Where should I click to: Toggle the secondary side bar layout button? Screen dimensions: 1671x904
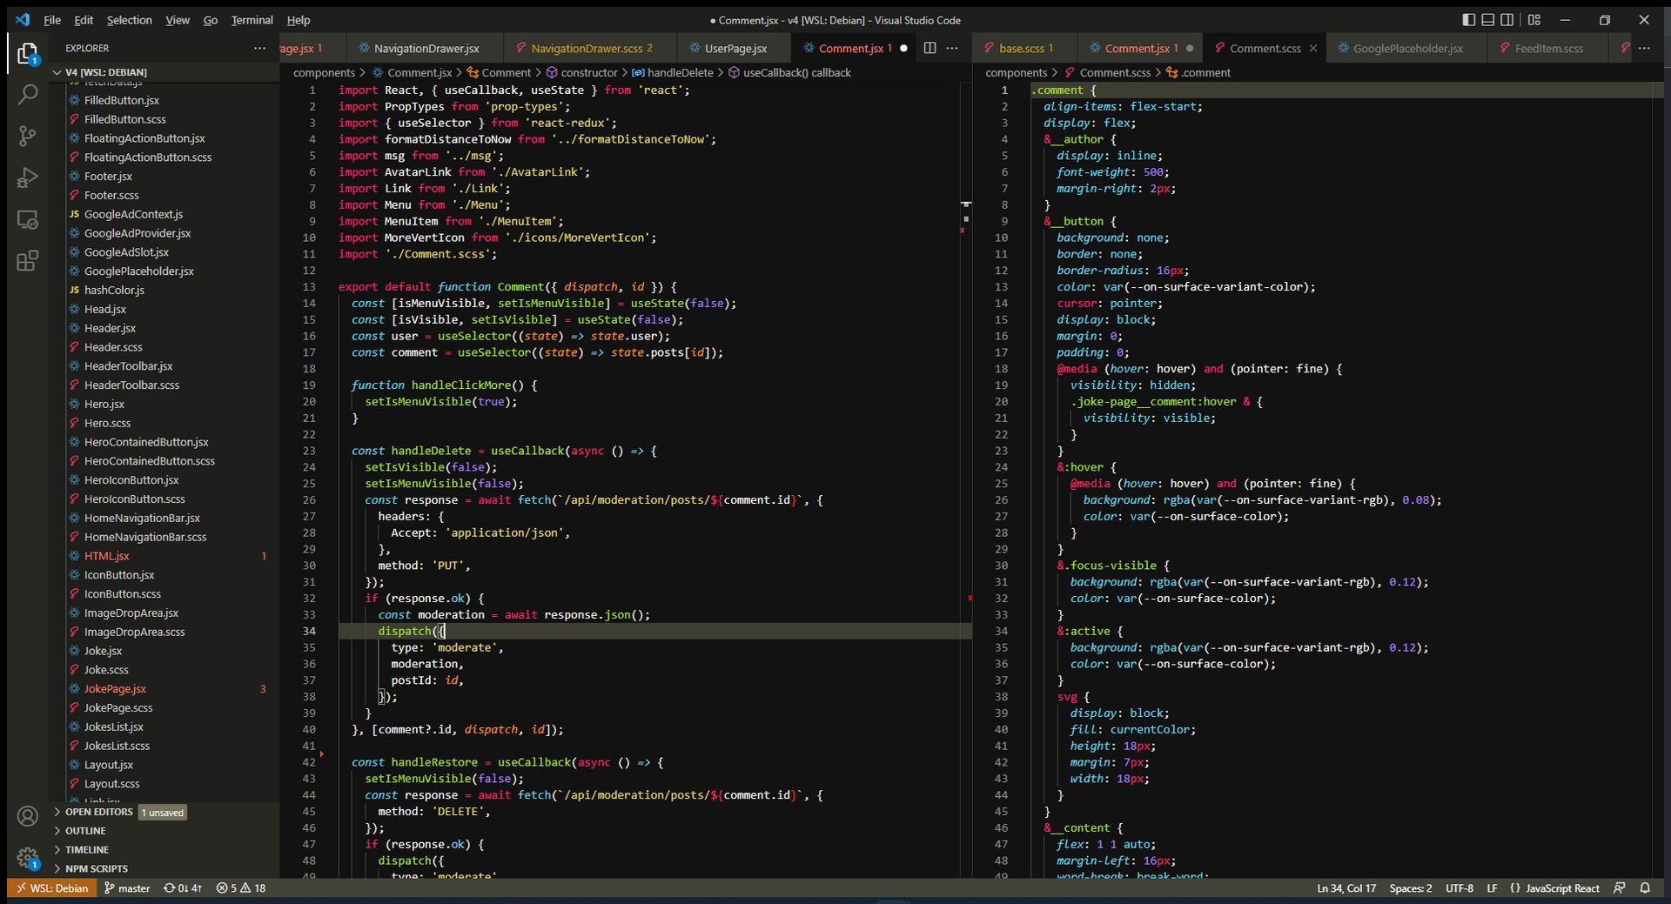pos(1507,20)
